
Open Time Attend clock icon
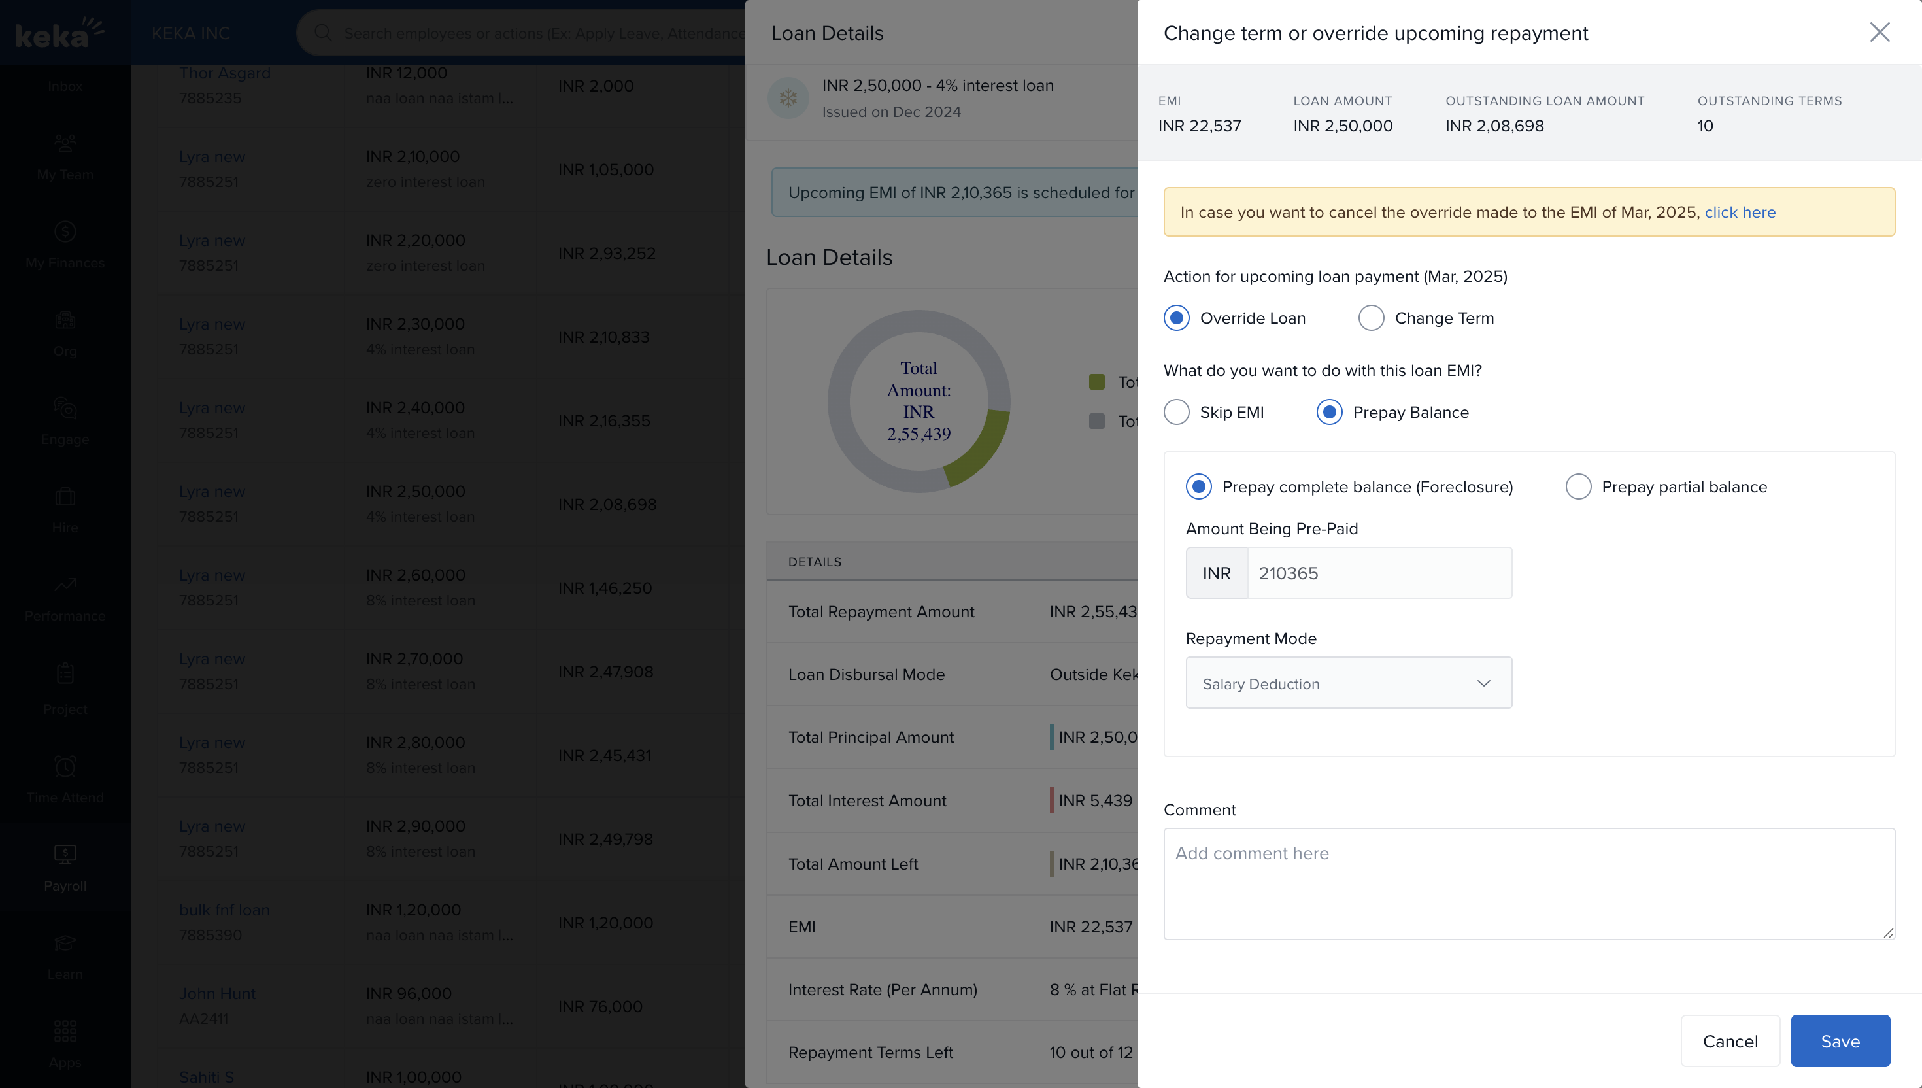point(65,766)
